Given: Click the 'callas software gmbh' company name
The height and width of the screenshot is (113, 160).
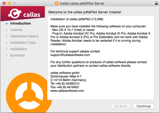Looking at the screenshot, I should [65, 73].
